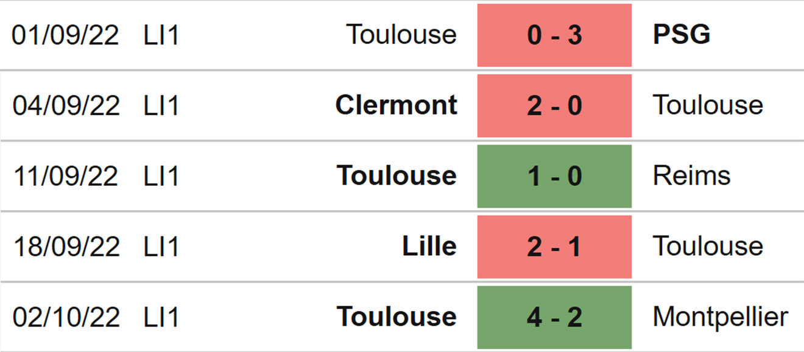Viewport: 804px width, 352px height.
Task: Select the Clermont team link
Action: click(396, 105)
